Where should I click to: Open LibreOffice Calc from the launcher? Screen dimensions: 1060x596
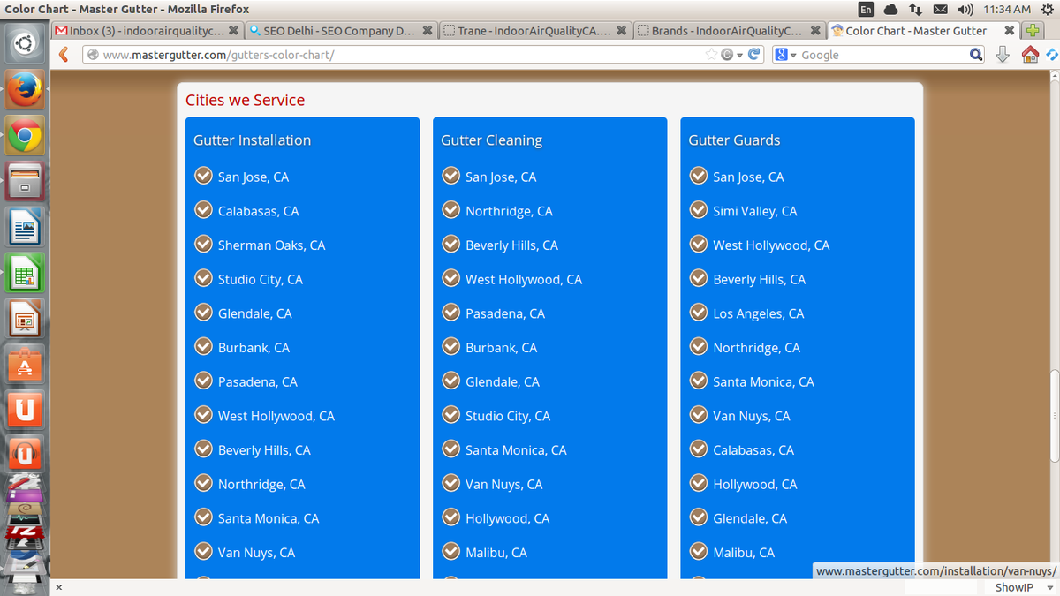25,275
